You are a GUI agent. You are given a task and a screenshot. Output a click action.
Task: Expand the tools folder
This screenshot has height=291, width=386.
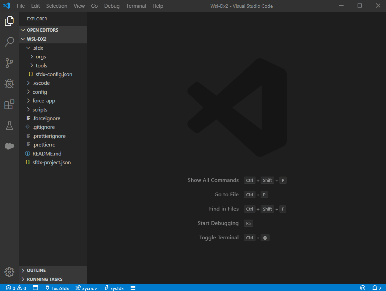tap(53, 65)
